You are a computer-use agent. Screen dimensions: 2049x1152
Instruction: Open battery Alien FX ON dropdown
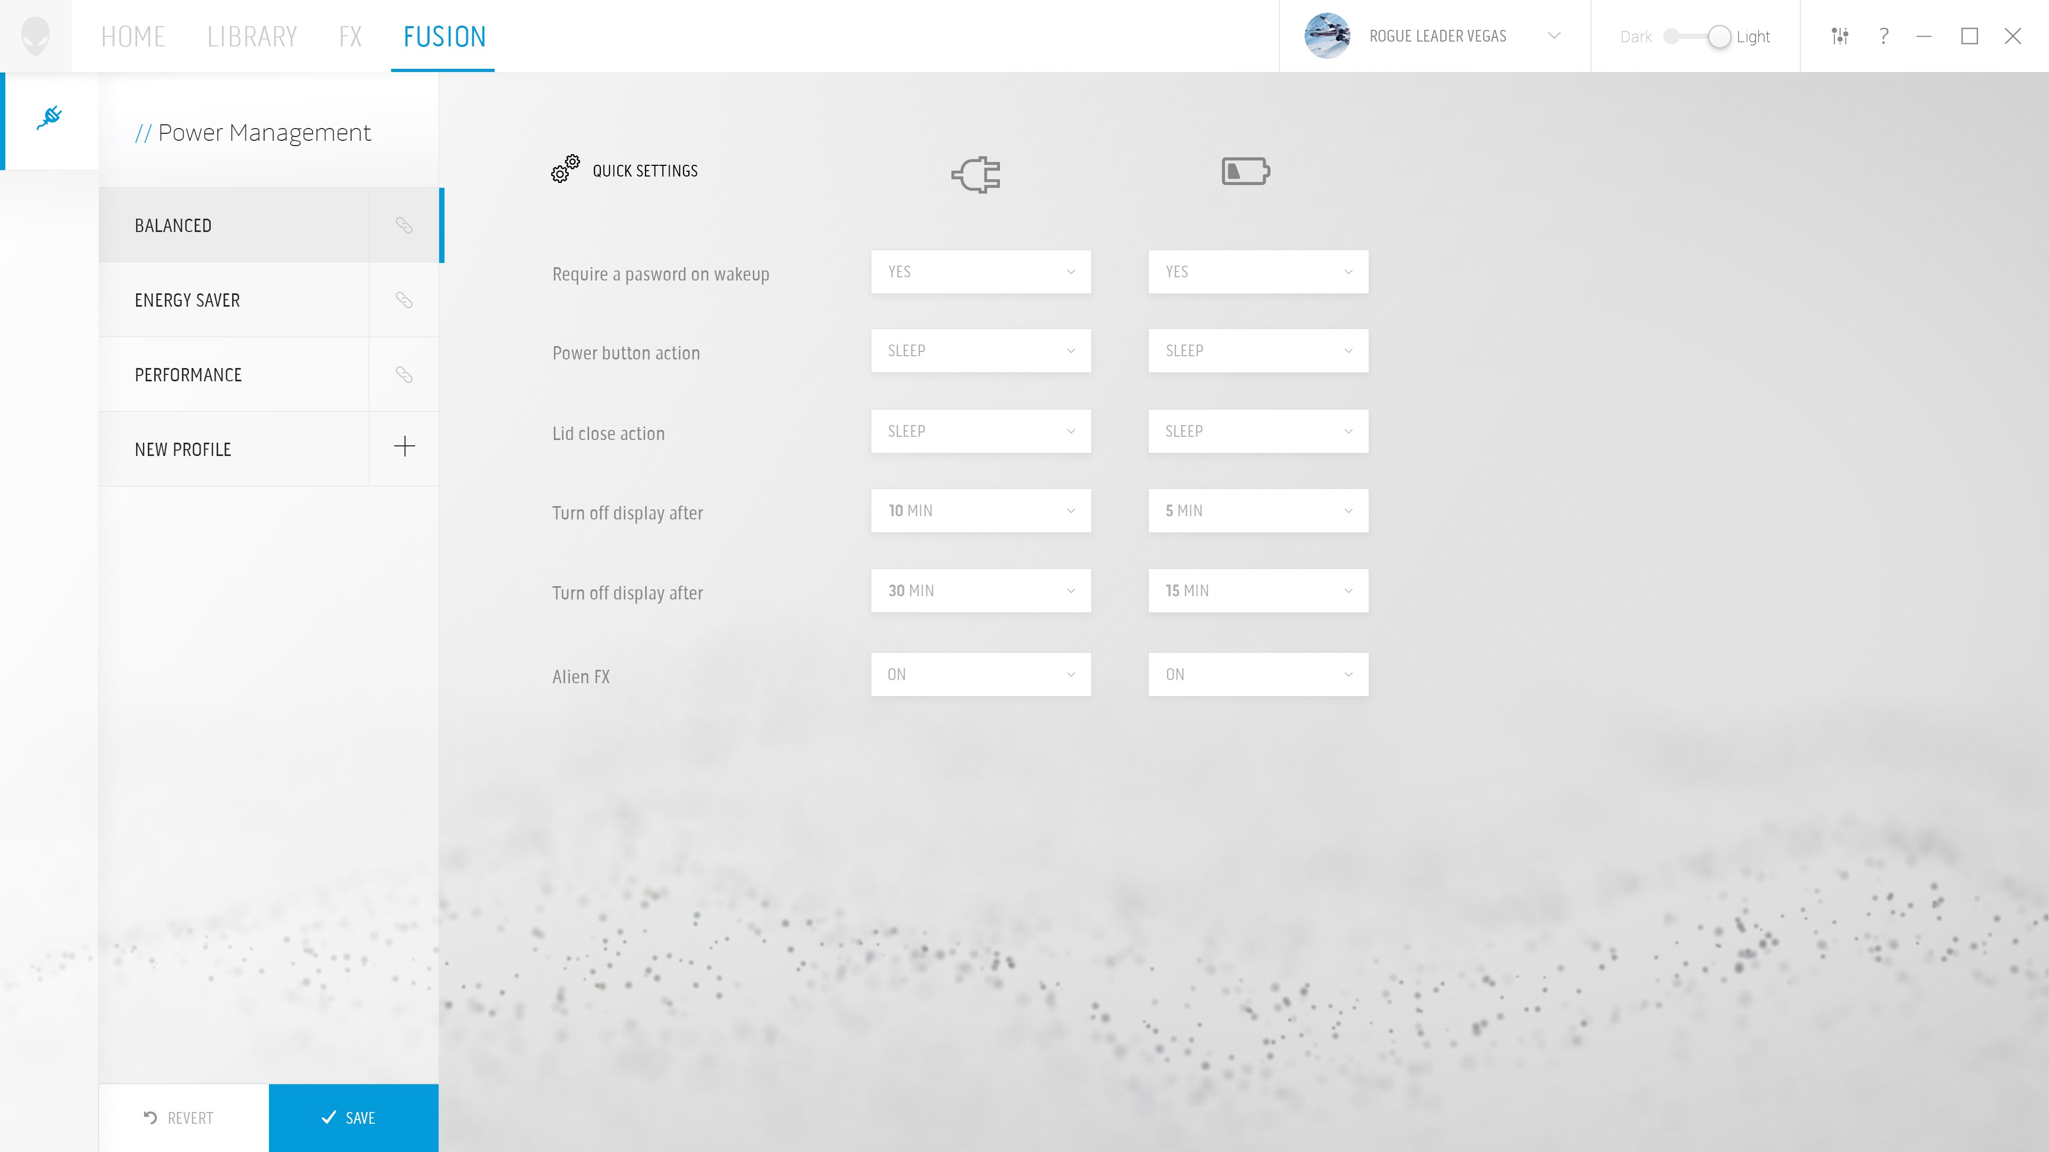tap(1258, 674)
